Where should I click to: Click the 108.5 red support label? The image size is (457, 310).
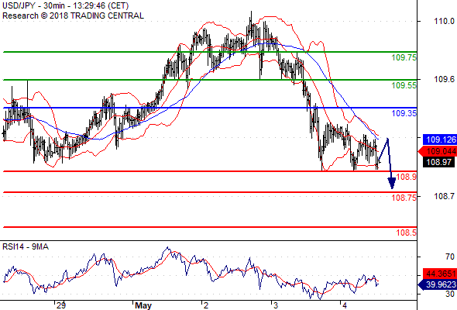407,232
